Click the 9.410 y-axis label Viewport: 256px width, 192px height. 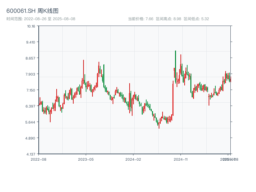31,42
